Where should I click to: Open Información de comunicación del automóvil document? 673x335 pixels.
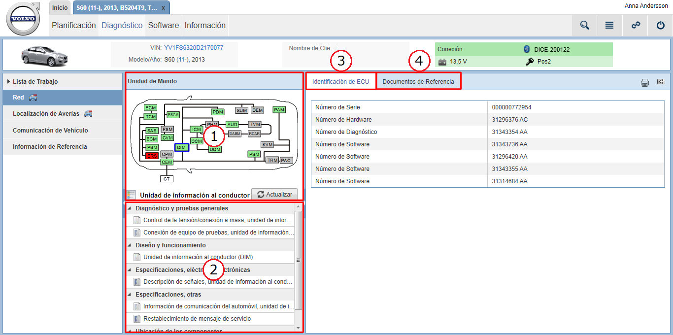[210, 306]
